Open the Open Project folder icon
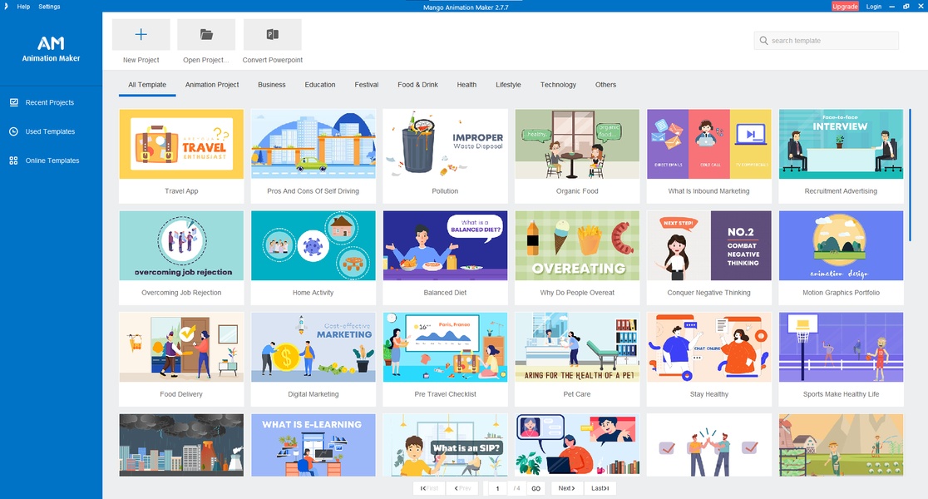This screenshot has width=928, height=499. tap(206, 35)
